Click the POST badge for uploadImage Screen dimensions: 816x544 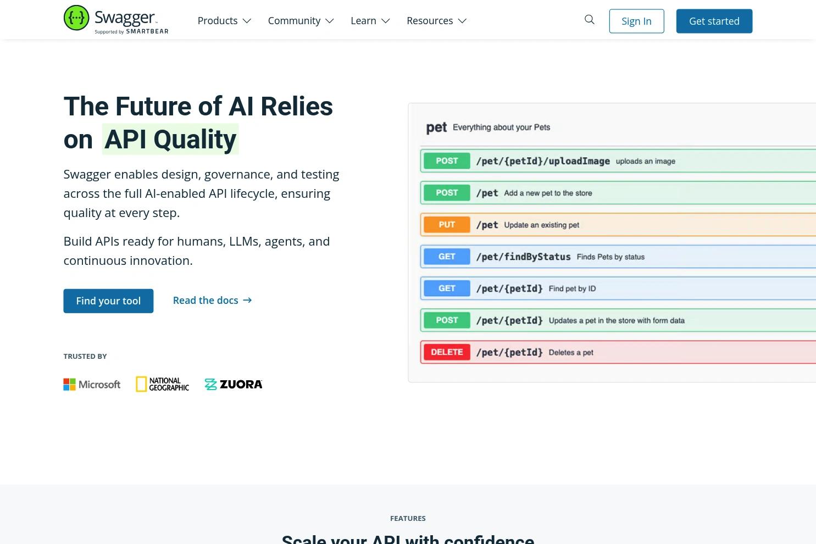click(447, 161)
